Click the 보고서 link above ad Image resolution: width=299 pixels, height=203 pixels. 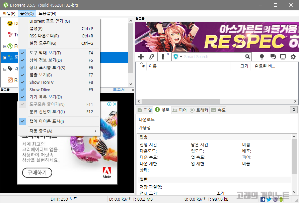[119, 89]
